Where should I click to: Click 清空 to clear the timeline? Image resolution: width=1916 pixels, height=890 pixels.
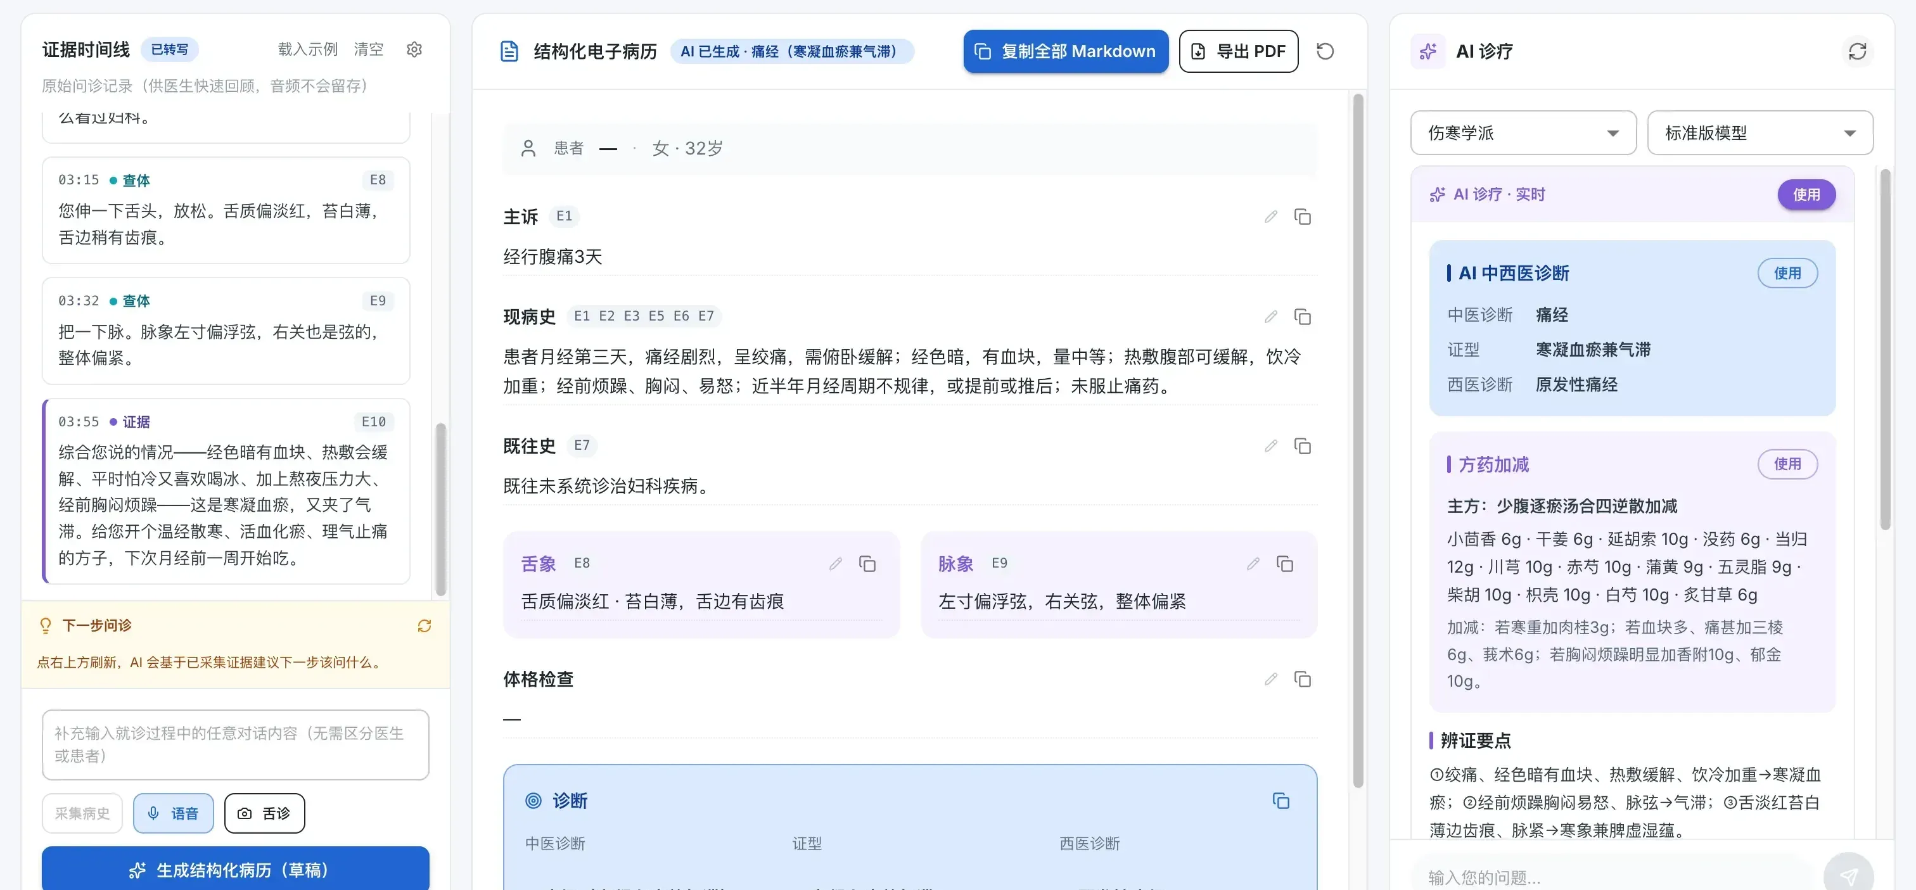click(368, 49)
